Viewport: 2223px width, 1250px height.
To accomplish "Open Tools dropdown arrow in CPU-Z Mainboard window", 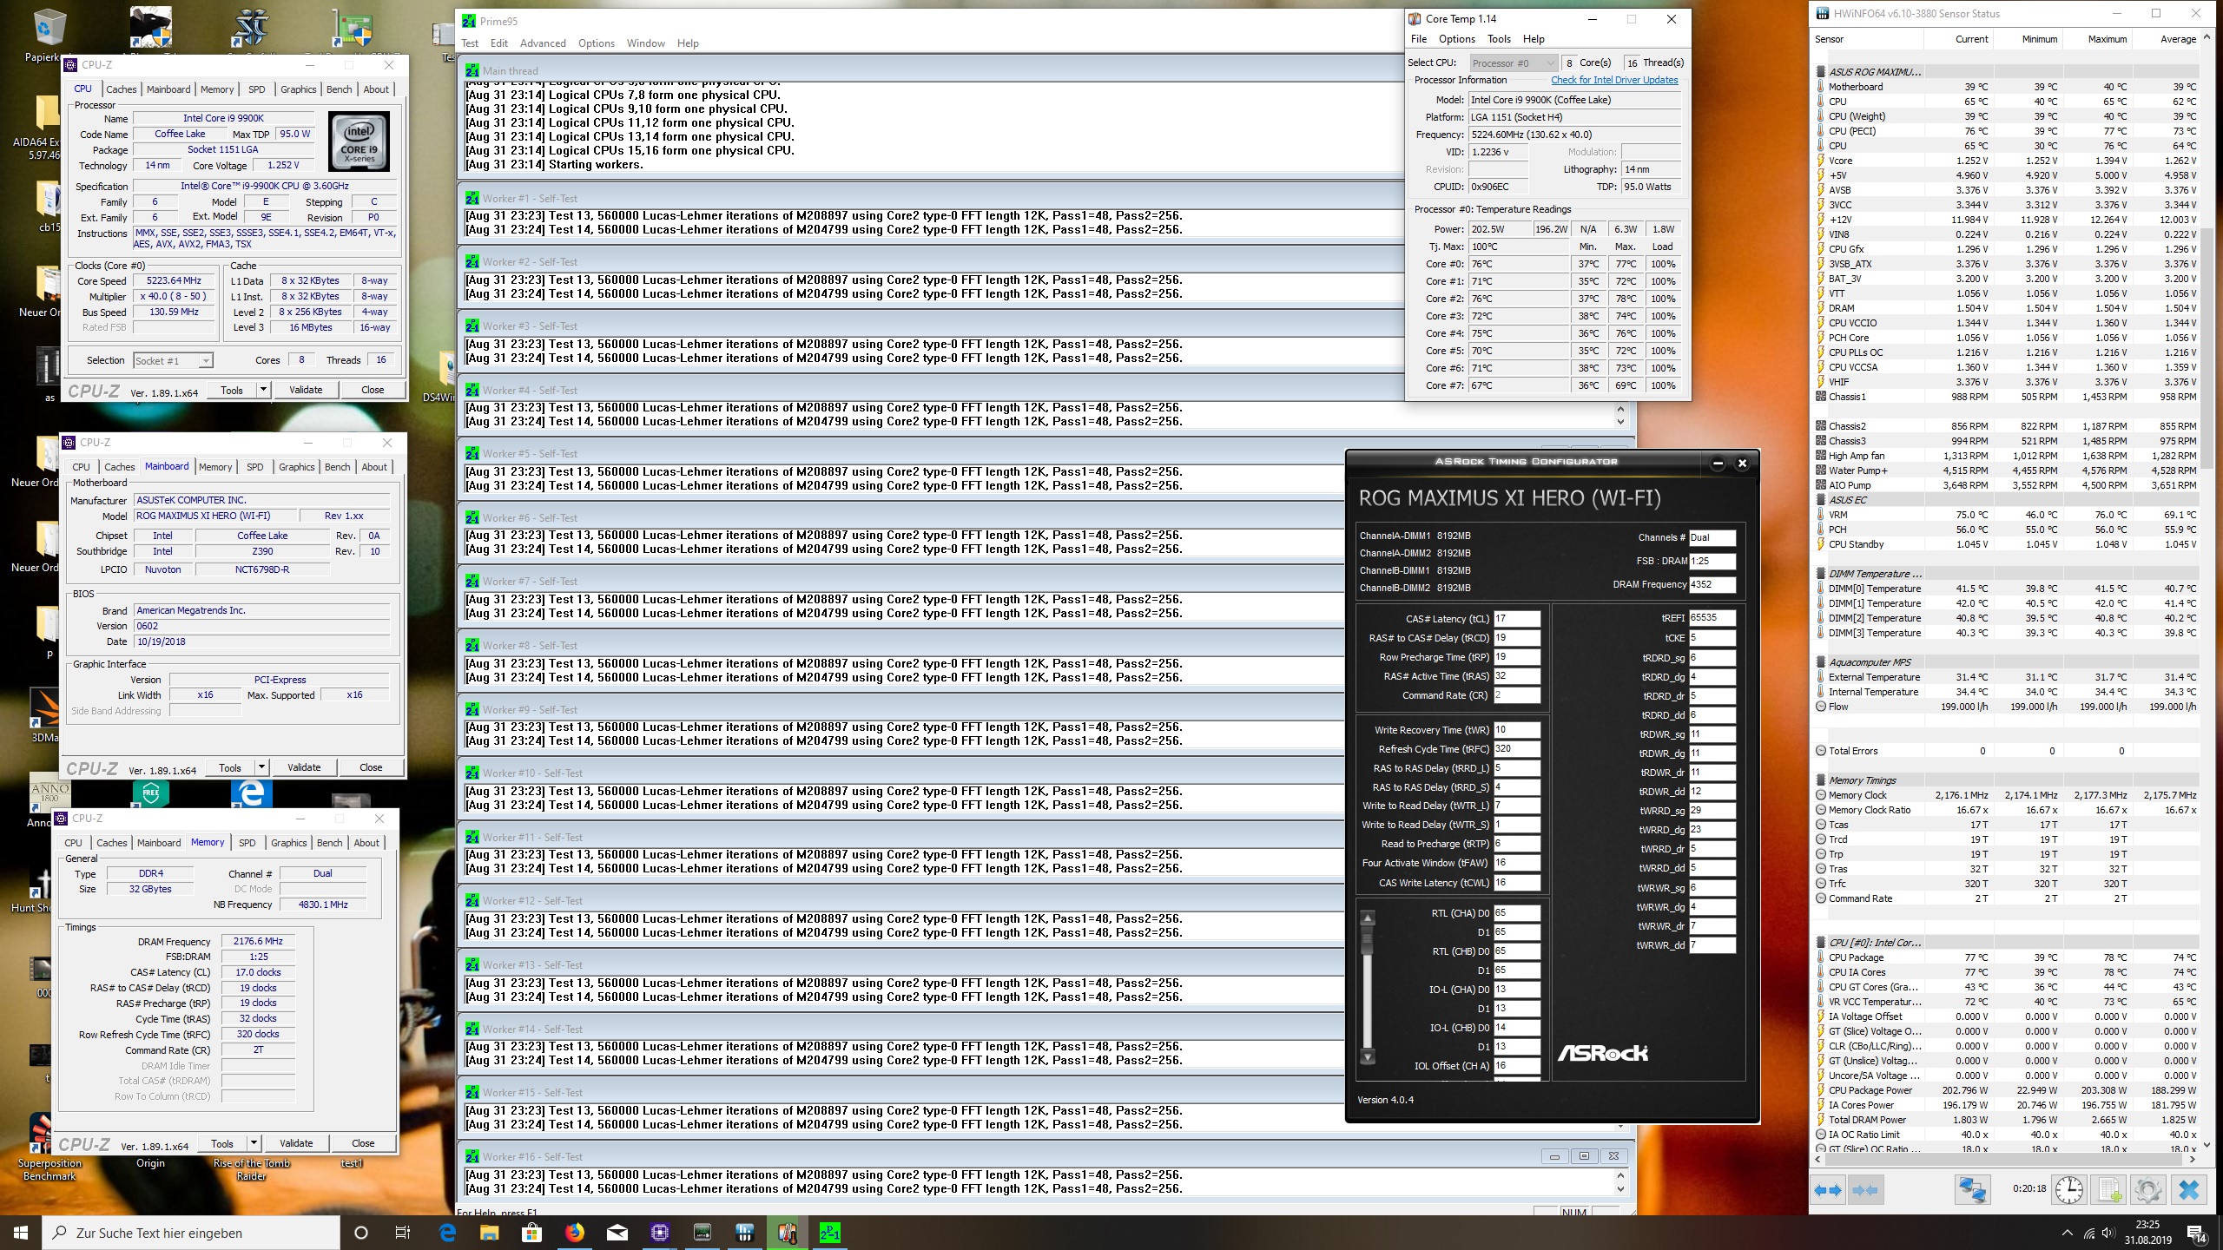I will [x=261, y=767].
